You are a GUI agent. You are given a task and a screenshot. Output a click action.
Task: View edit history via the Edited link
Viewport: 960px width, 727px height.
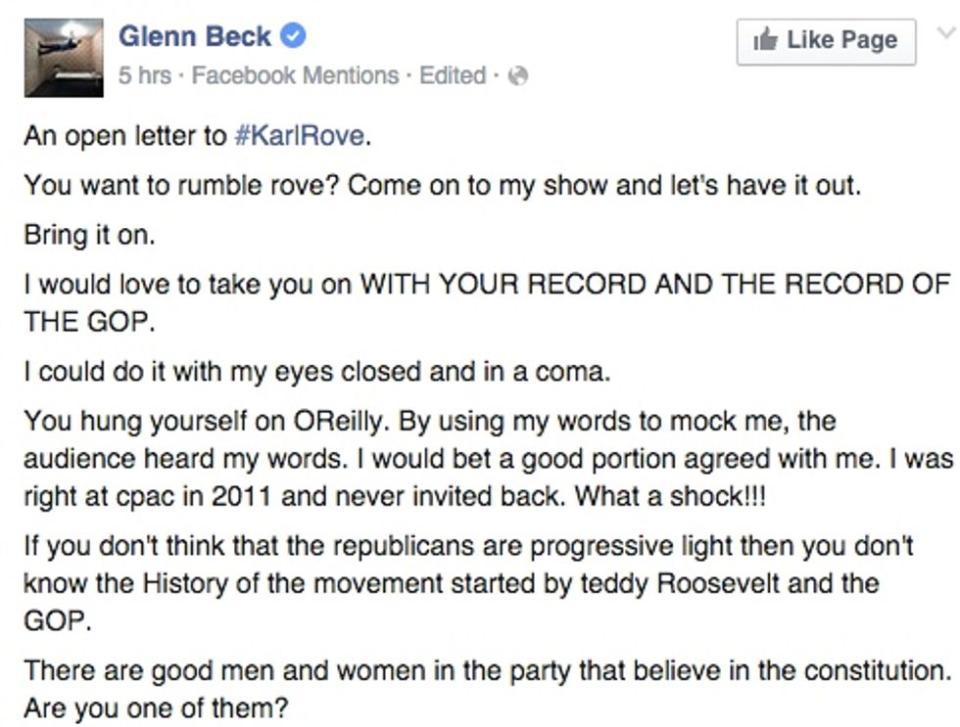453,74
